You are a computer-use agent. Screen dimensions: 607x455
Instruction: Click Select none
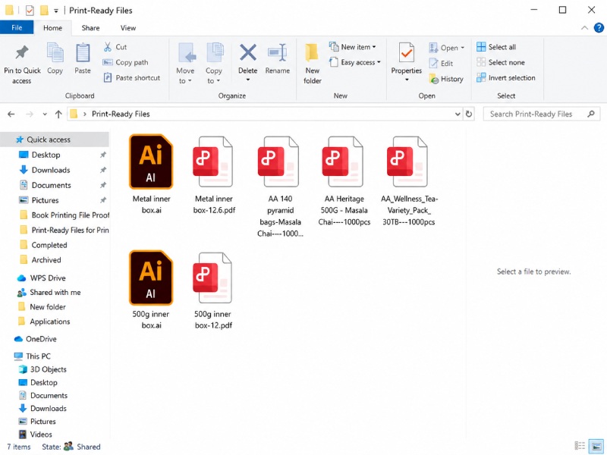tap(501, 62)
